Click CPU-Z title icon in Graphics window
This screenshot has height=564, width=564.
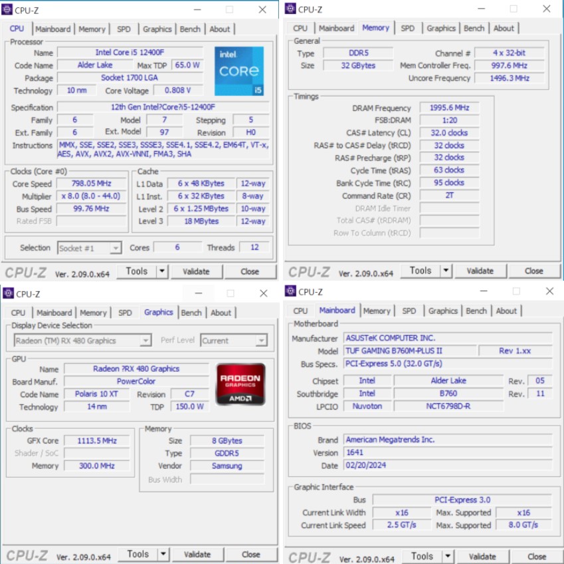tap(8, 293)
